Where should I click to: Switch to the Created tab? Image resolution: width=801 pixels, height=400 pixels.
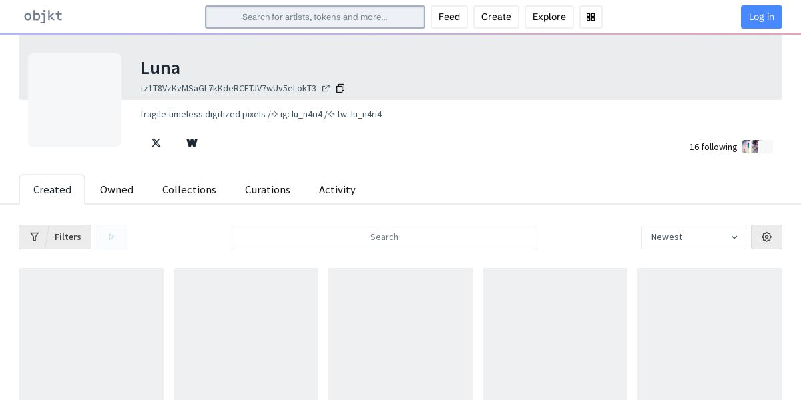point(52,190)
